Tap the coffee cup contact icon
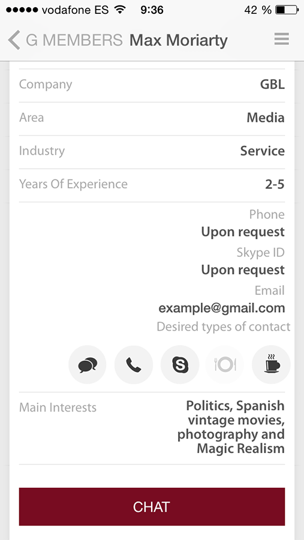Screen dimensions: 304x540 pyautogui.click(x=271, y=365)
